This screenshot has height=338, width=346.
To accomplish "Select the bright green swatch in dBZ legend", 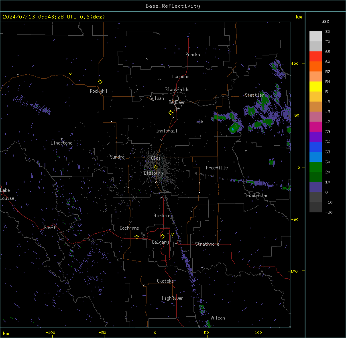I will (x=315, y=167).
